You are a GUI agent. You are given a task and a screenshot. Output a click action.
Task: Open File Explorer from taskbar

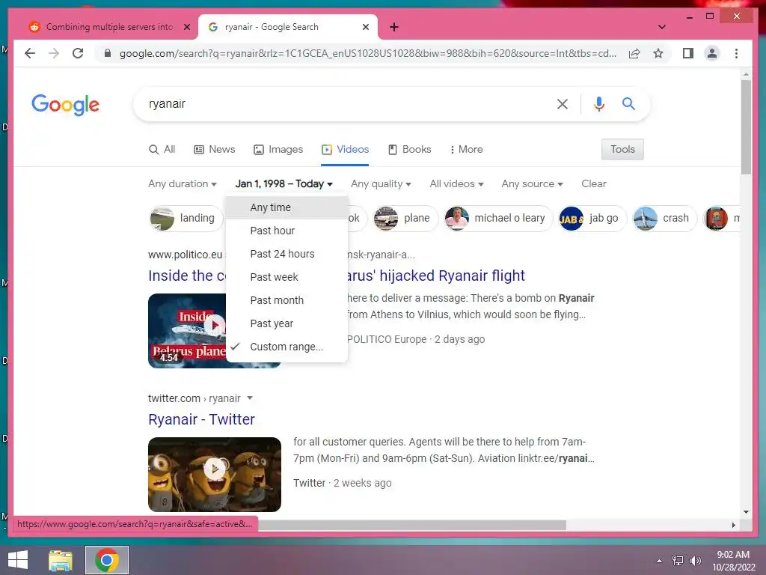pos(61,560)
